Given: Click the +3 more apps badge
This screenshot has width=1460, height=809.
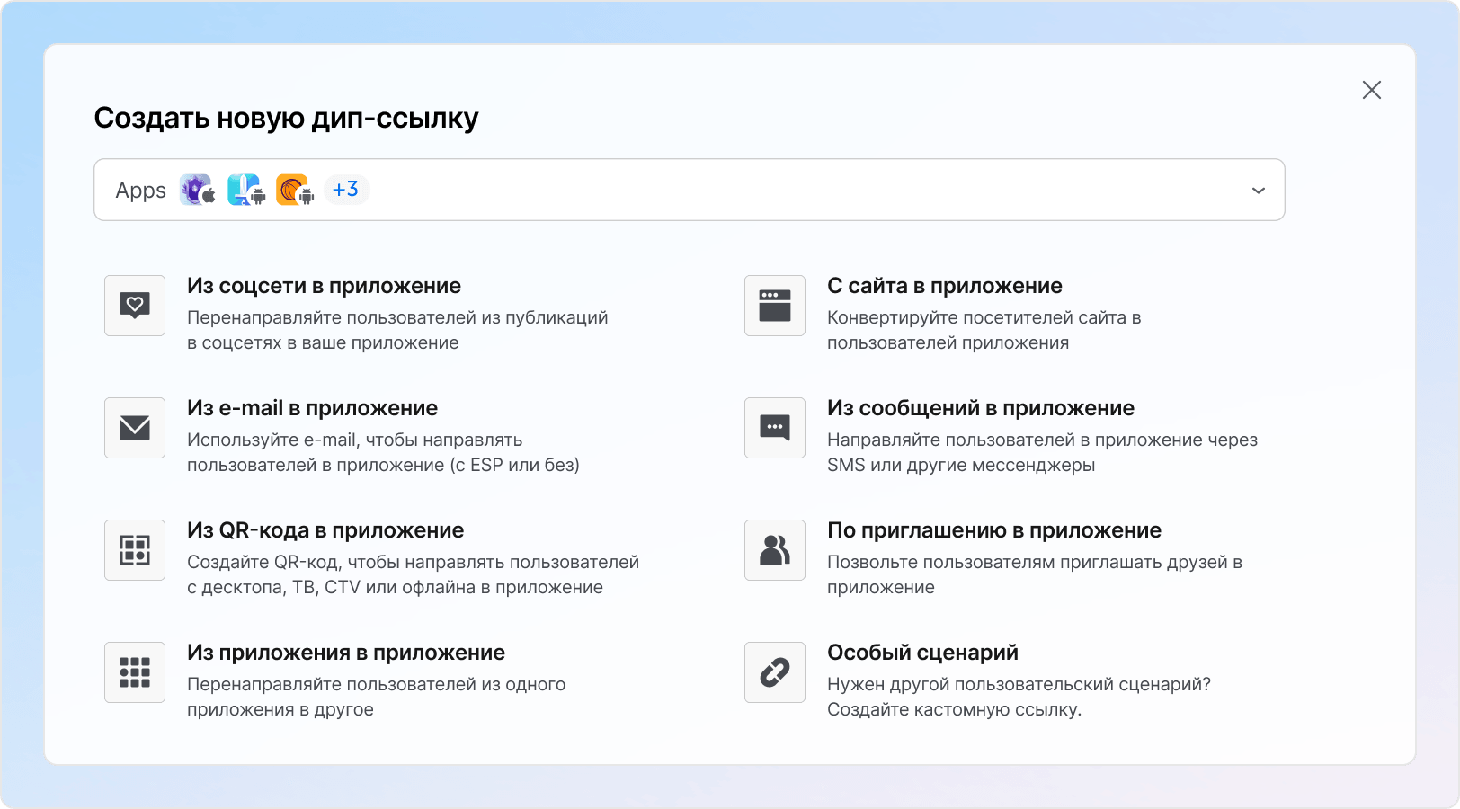Looking at the screenshot, I should pyautogui.click(x=346, y=190).
